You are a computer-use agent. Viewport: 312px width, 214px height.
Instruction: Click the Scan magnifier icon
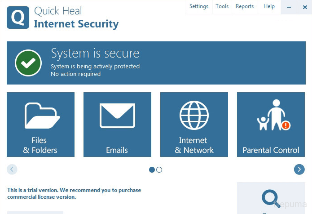pyautogui.click(x=271, y=198)
